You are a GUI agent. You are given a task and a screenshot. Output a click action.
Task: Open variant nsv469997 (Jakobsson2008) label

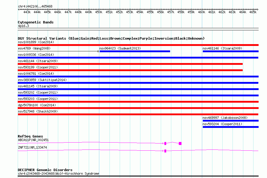pos(225,118)
